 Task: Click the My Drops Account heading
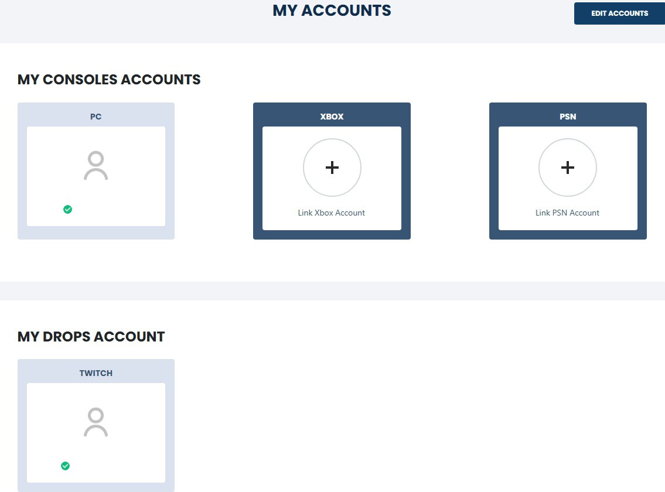click(91, 336)
